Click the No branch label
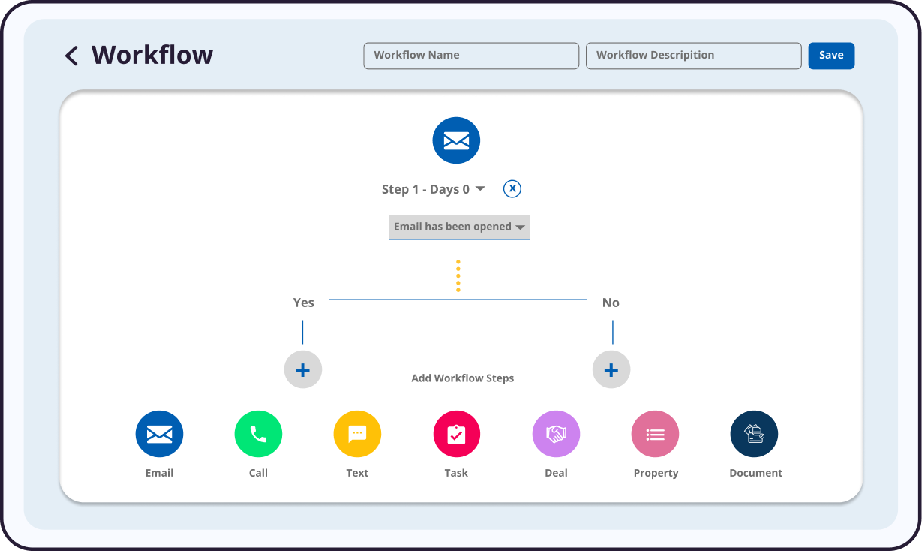This screenshot has height=551, width=922. pos(611,303)
